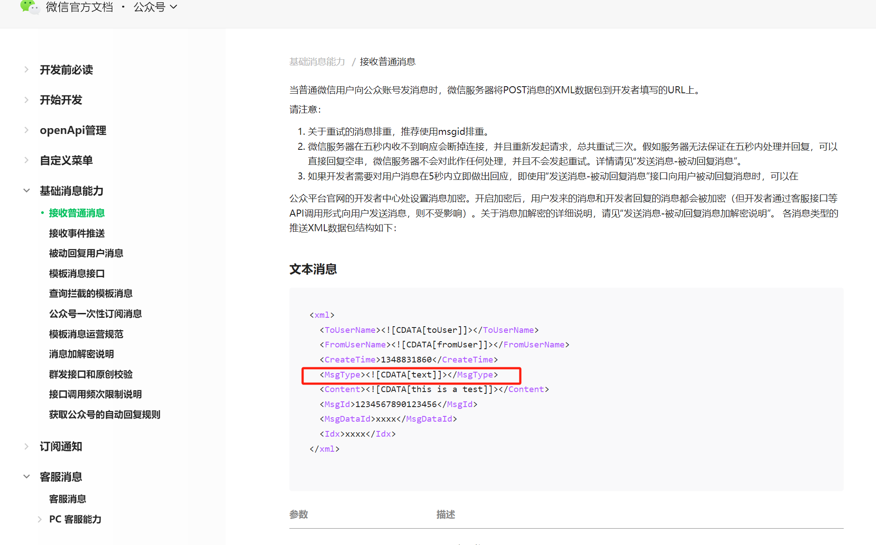Open the 公众号 dropdown in header
This screenshot has height=545, width=876.
(155, 7)
